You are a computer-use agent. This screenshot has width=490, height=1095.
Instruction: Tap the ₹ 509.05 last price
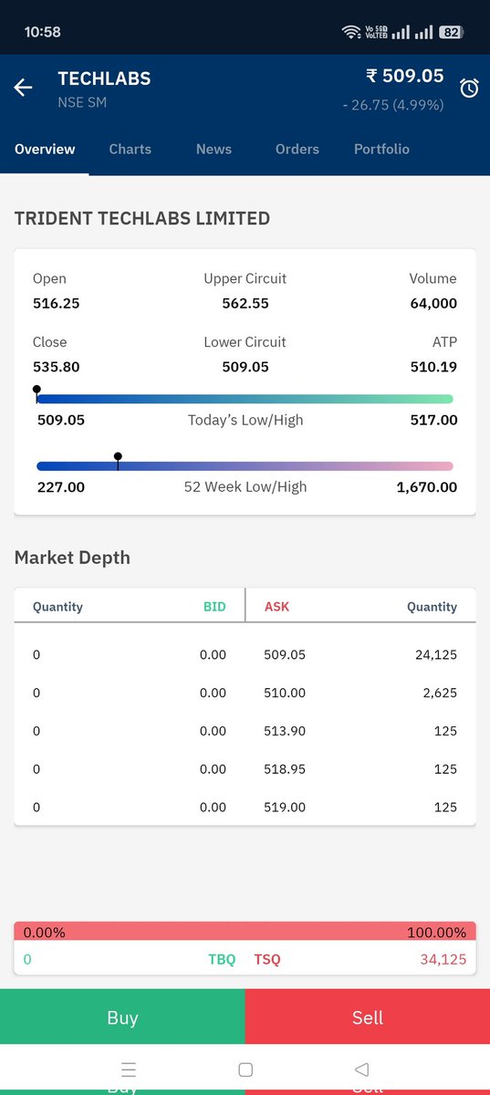(x=405, y=76)
